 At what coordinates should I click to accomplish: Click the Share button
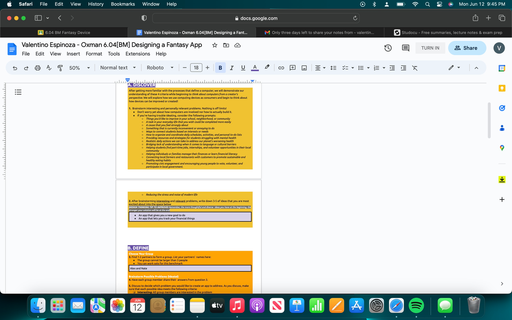(x=467, y=48)
